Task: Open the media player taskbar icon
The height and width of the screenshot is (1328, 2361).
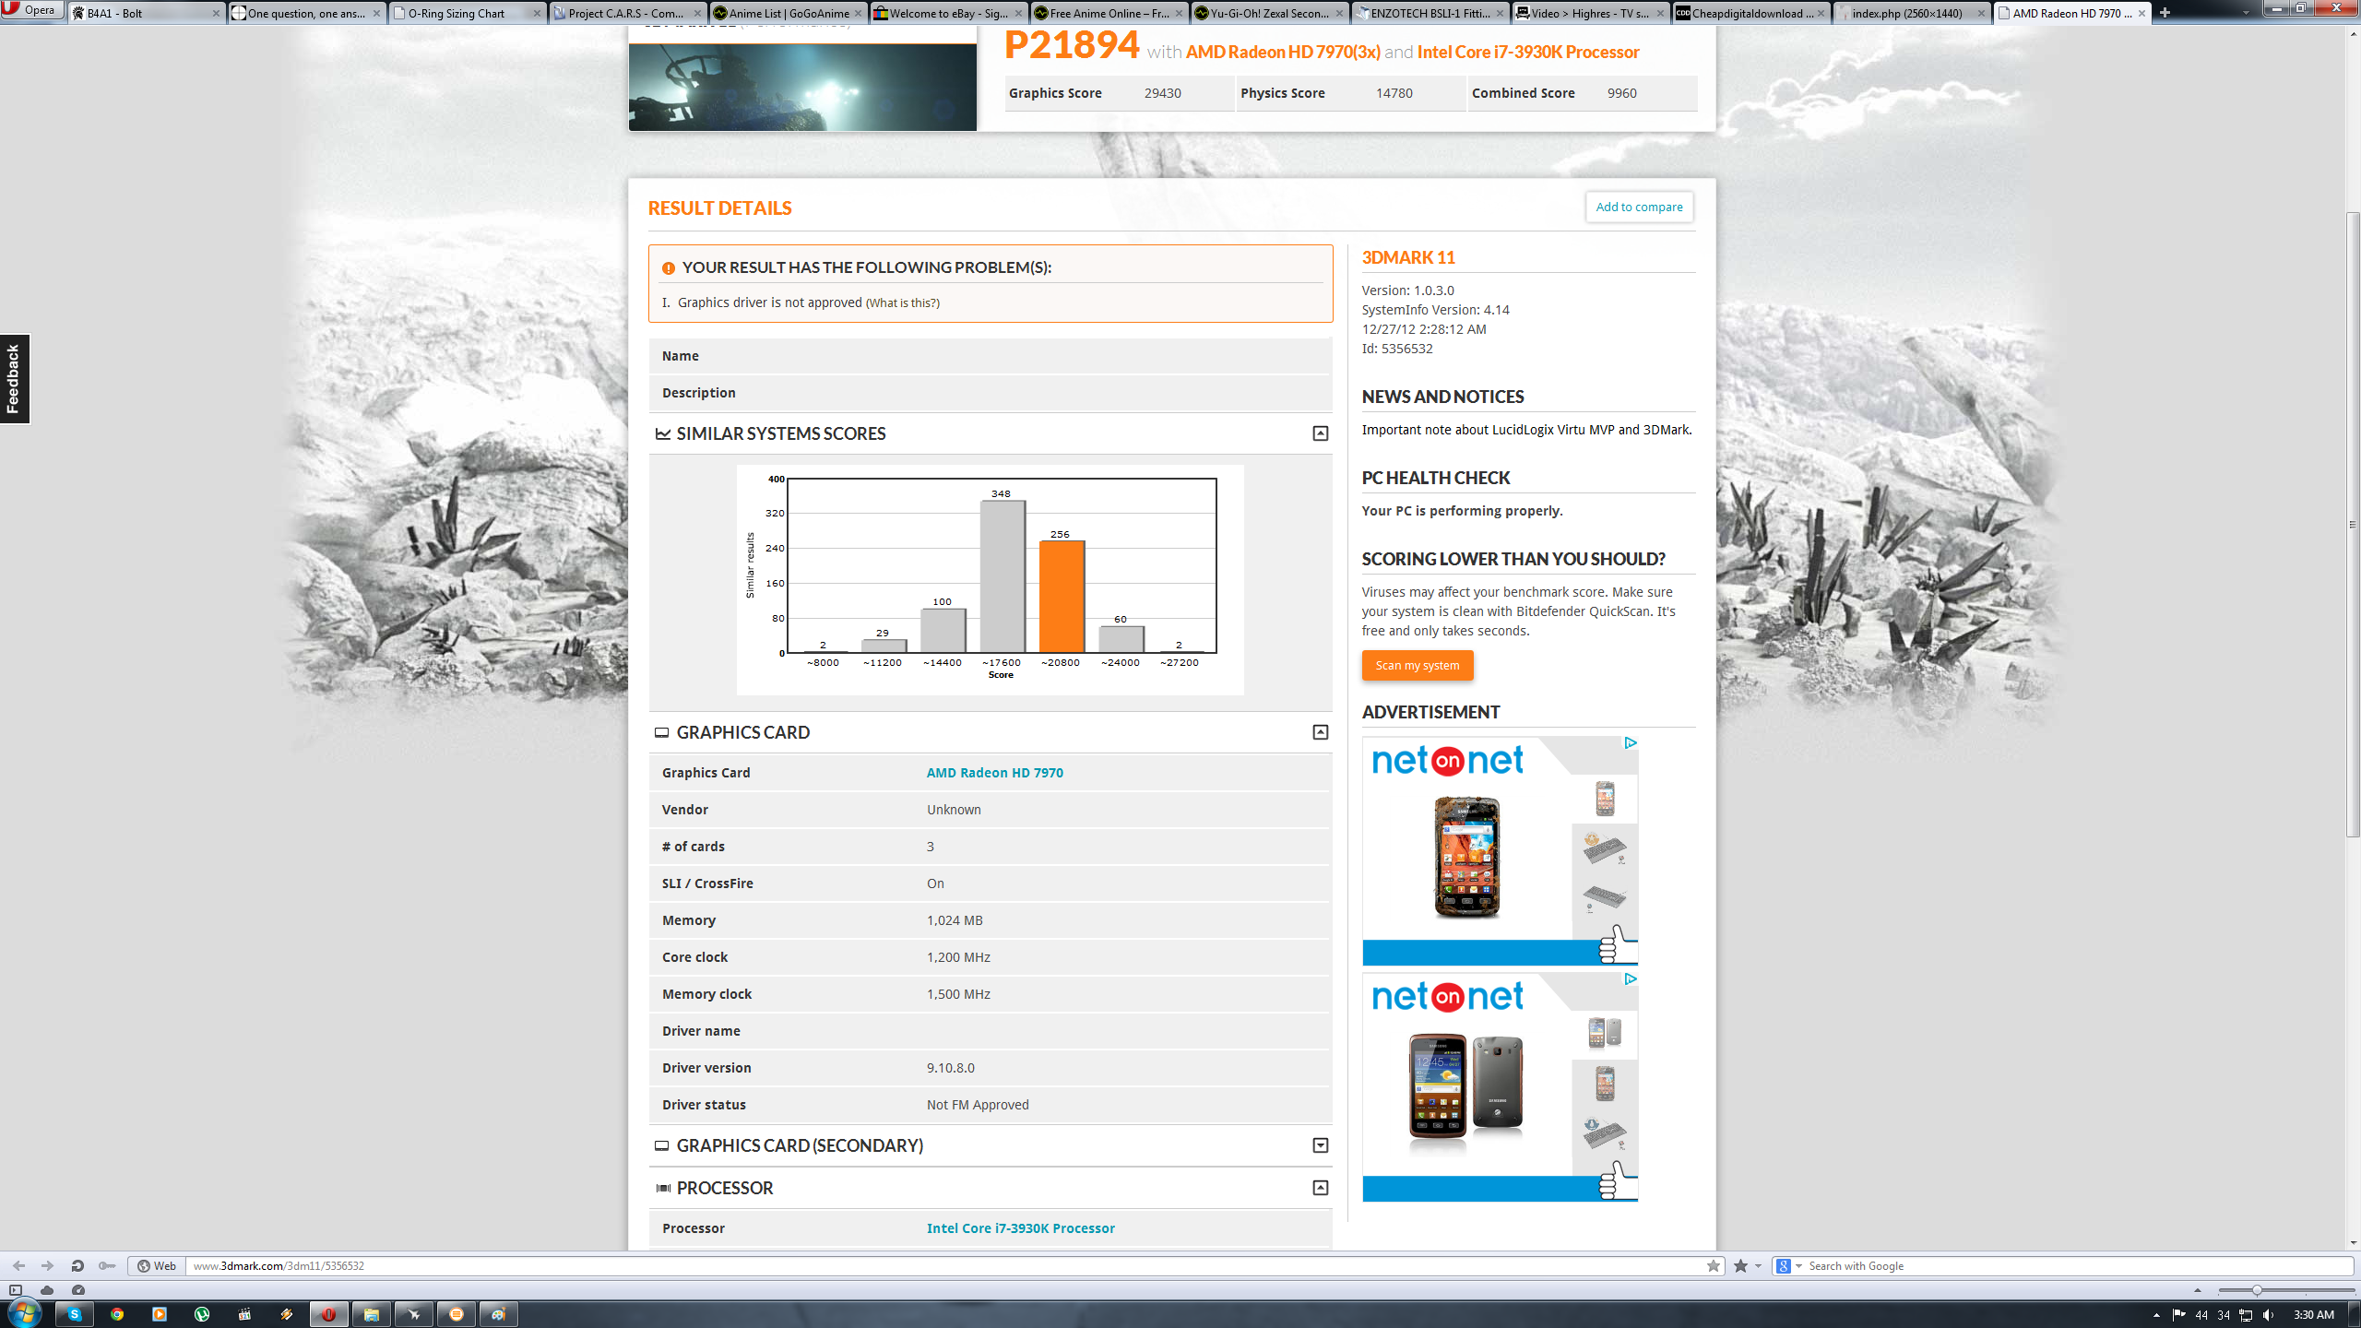Action: point(160,1314)
